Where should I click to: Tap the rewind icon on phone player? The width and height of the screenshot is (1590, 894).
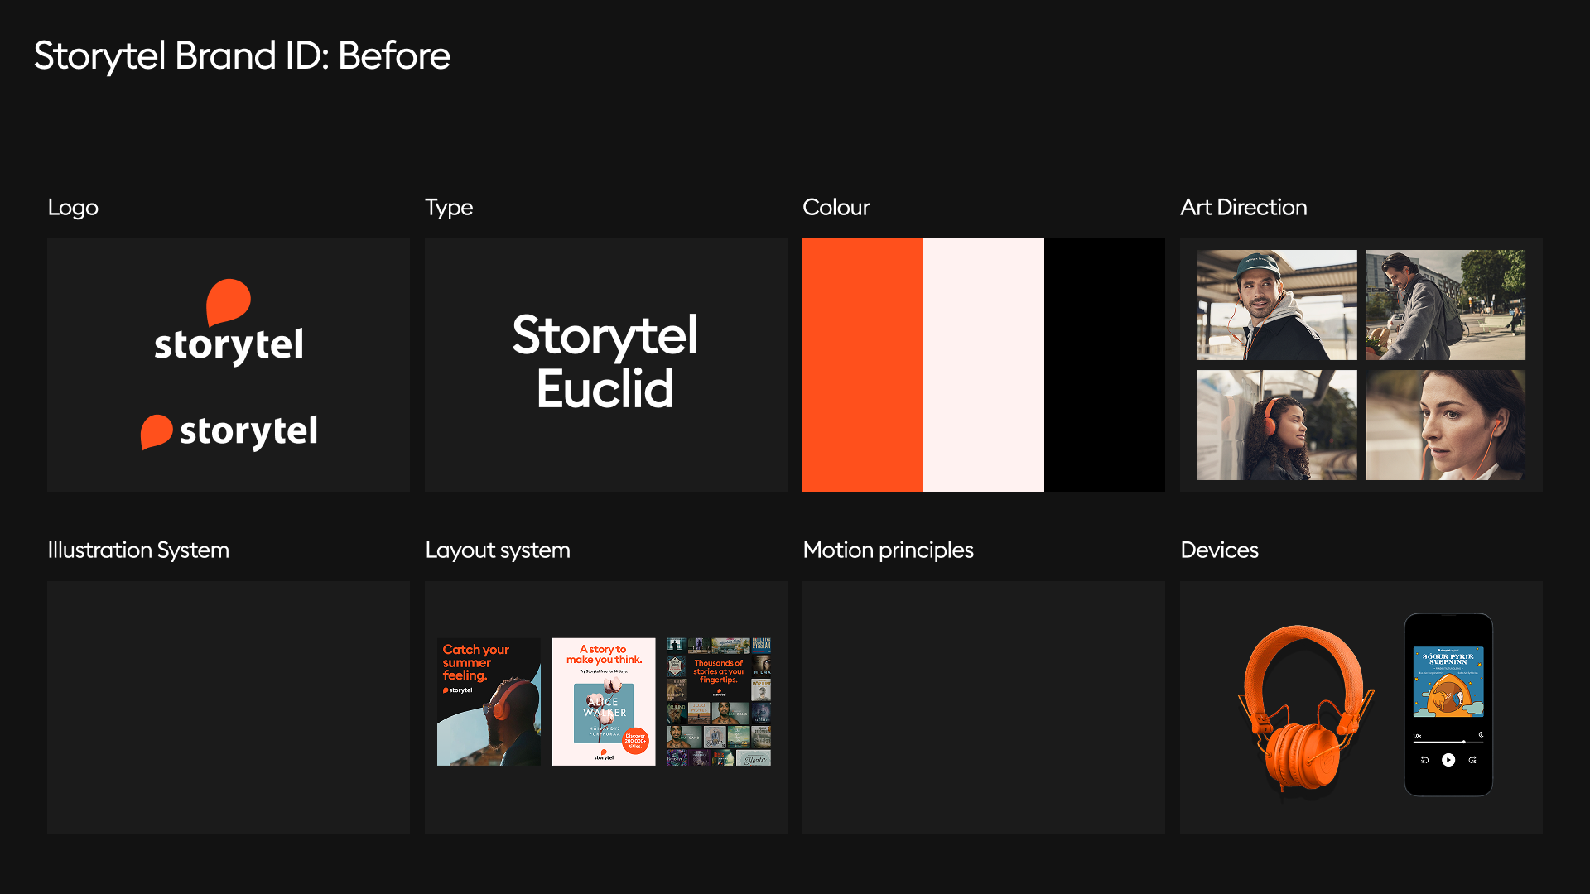pyautogui.click(x=1424, y=760)
